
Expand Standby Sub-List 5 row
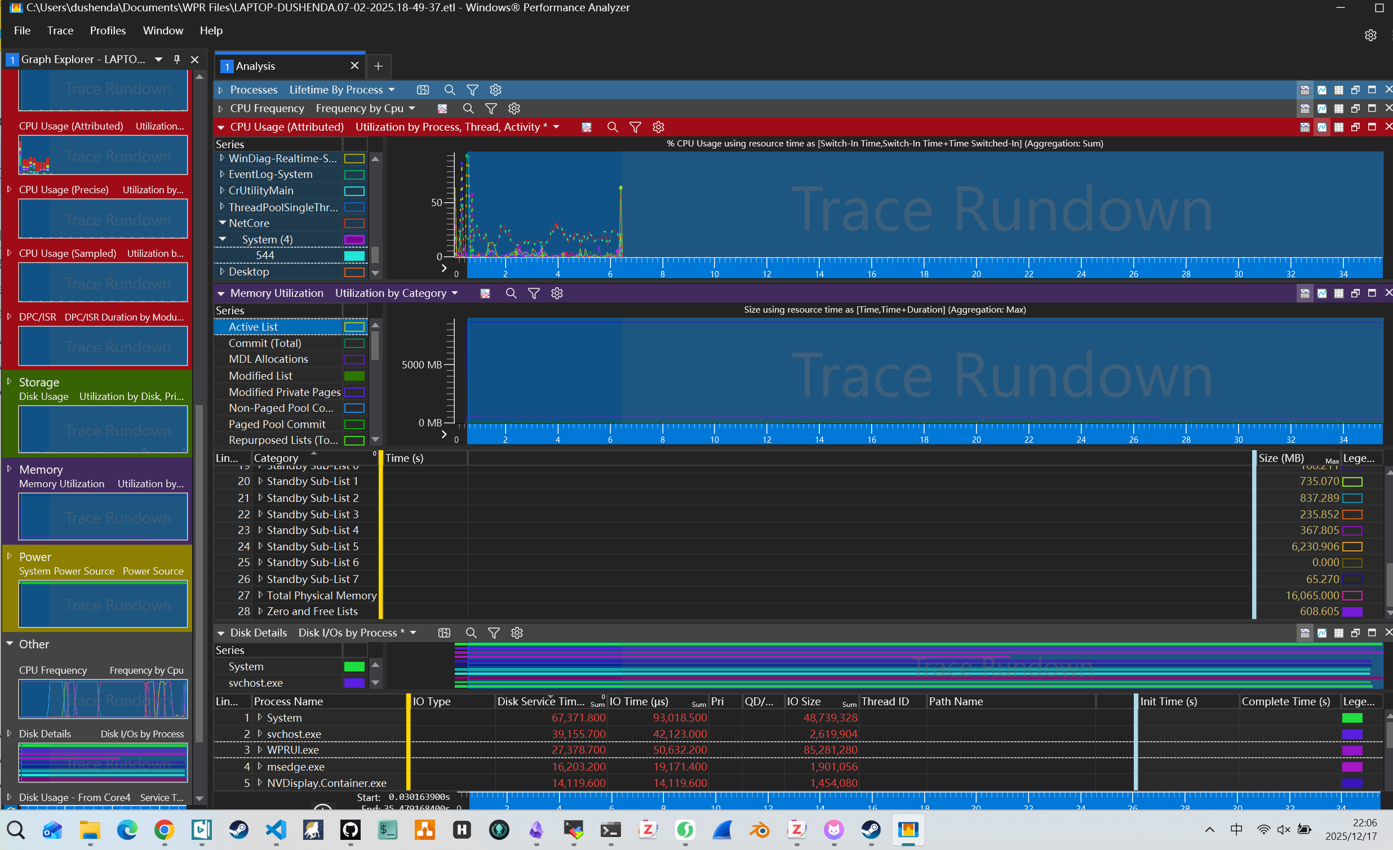pyautogui.click(x=260, y=546)
